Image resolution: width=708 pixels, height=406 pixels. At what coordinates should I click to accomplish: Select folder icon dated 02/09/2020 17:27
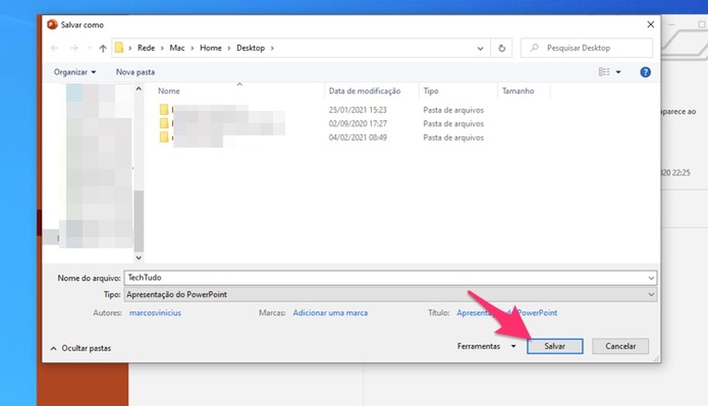pos(164,123)
